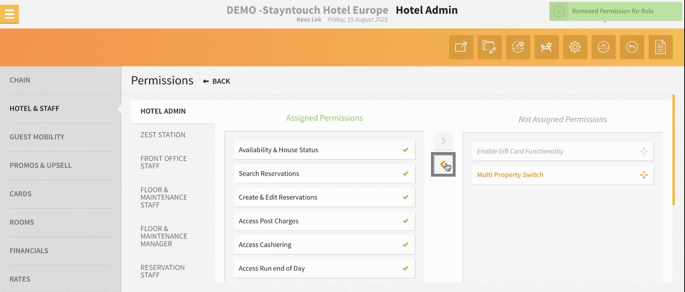
Task: Click the starred bed shortcut icon
Action: click(x=547, y=47)
